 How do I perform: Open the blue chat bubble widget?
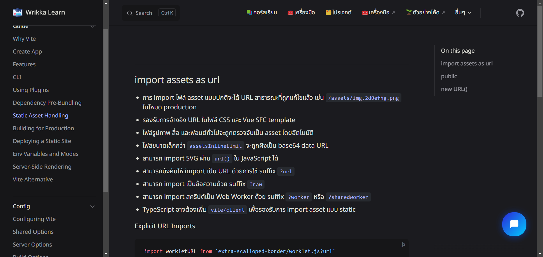pos(514,224)
